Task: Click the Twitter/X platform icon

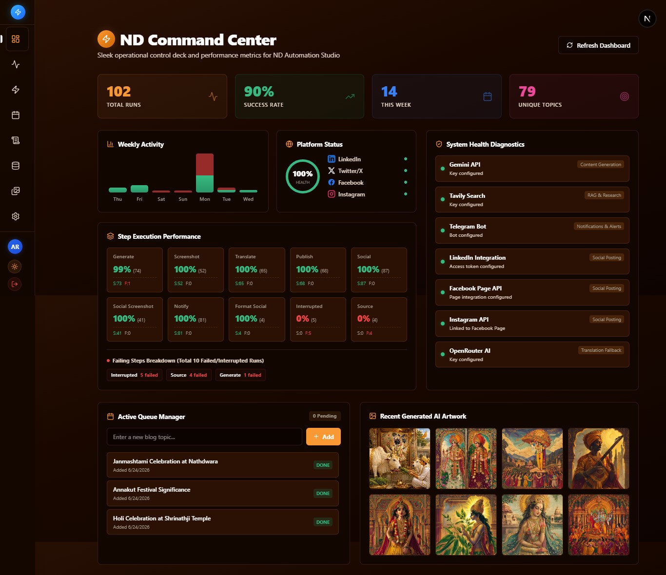Action: pos(332,171)
